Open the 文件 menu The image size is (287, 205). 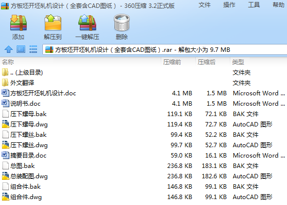[x=205, y=5]
